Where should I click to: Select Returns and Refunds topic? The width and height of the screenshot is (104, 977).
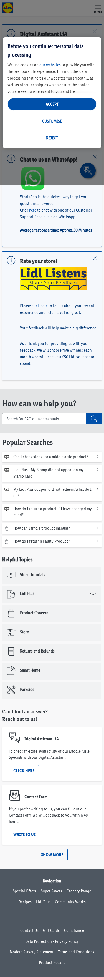tap(52, 651)
